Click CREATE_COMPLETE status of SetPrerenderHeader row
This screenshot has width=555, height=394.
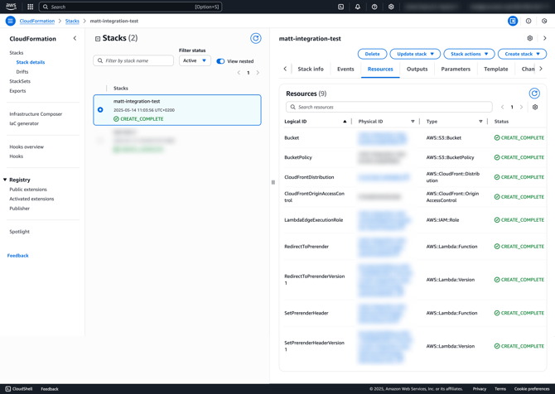click(x=519, y=313)
